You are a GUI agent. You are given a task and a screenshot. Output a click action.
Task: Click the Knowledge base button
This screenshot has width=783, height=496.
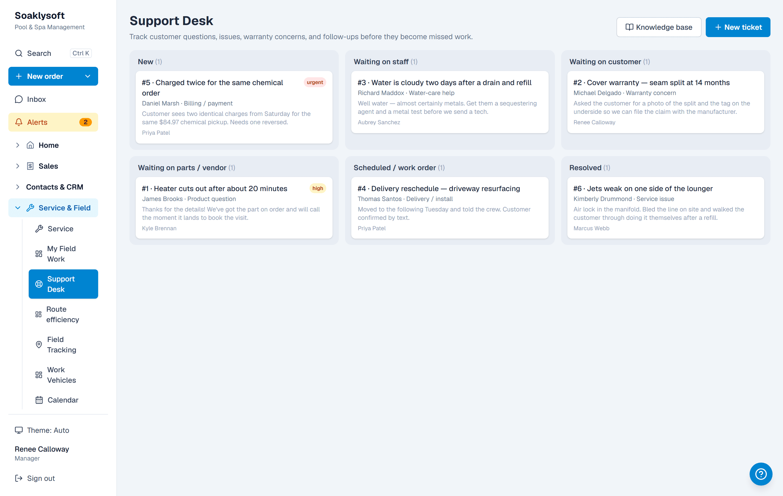(659, 27)
